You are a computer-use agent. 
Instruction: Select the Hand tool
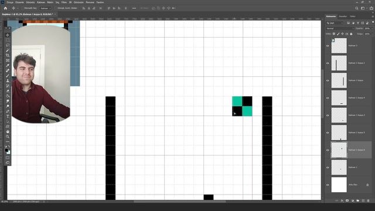pyautogui.click(x=8, y=131)
